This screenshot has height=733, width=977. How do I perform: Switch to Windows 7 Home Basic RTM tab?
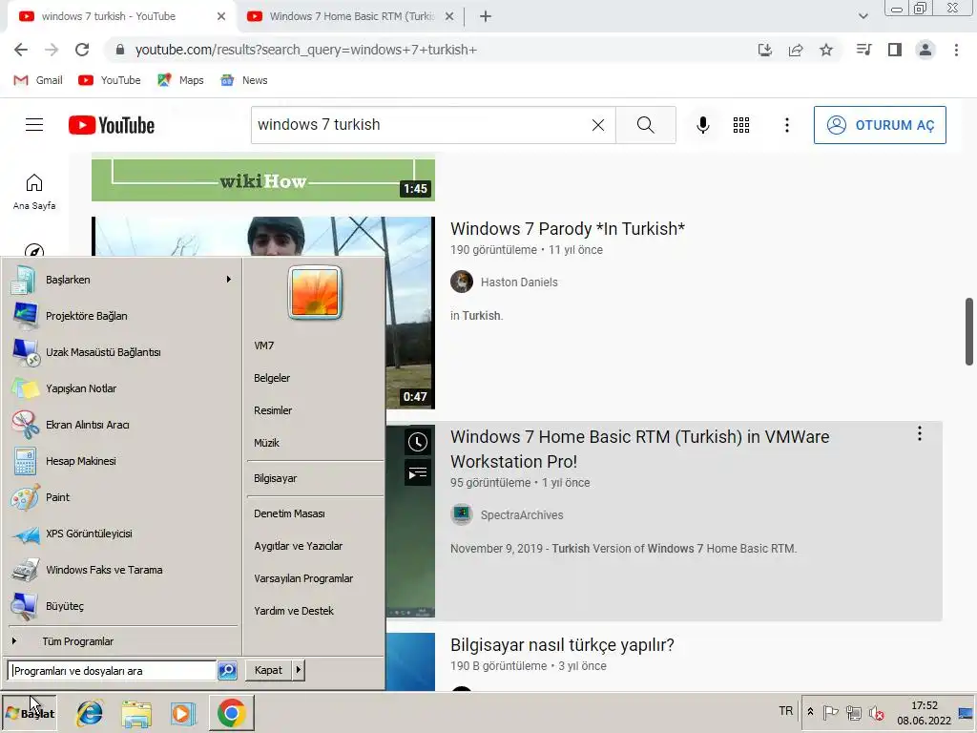pyautogui.click(x=350, y=16)
